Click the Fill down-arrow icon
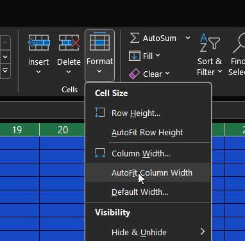This screenshot has width=245, height=241. click(x=135, y=56)
